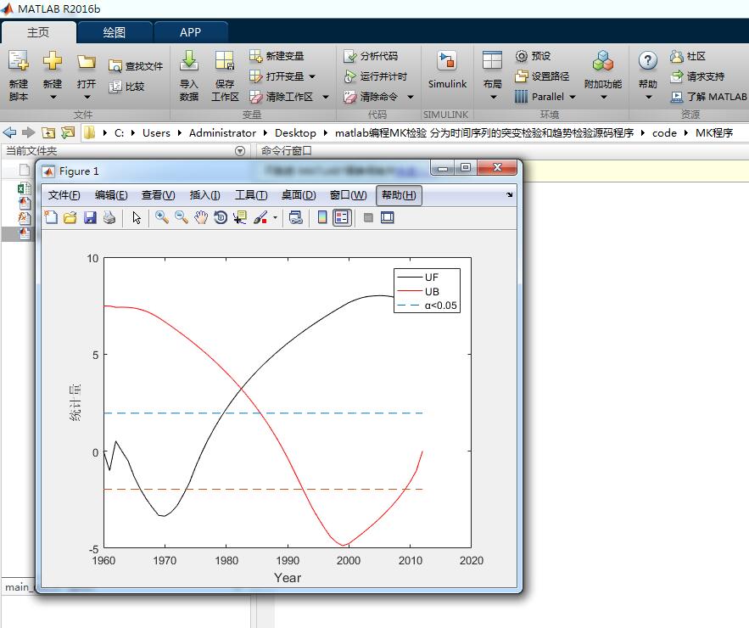
Task: Save figure with the floppy disk icon
Action: 90,217
